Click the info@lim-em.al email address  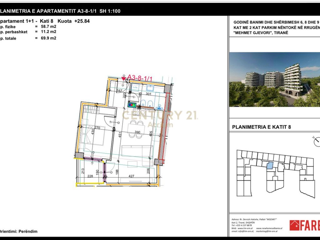(x=246, y=231)
